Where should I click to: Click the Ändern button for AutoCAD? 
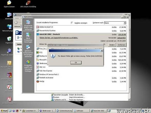(x=112, y=45)
